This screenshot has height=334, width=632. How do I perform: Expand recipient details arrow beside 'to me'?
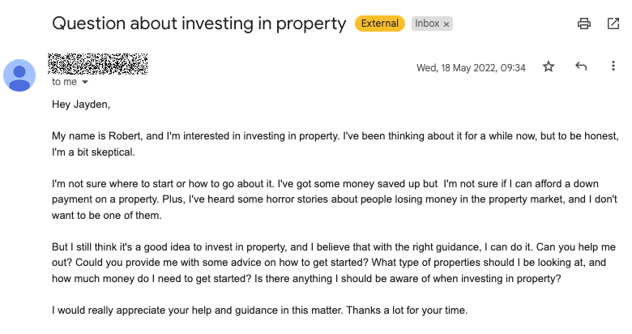[84, 83]
